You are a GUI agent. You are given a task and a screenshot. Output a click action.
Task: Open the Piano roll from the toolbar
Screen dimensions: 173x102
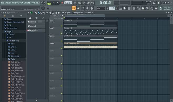[x=125, y=8]
